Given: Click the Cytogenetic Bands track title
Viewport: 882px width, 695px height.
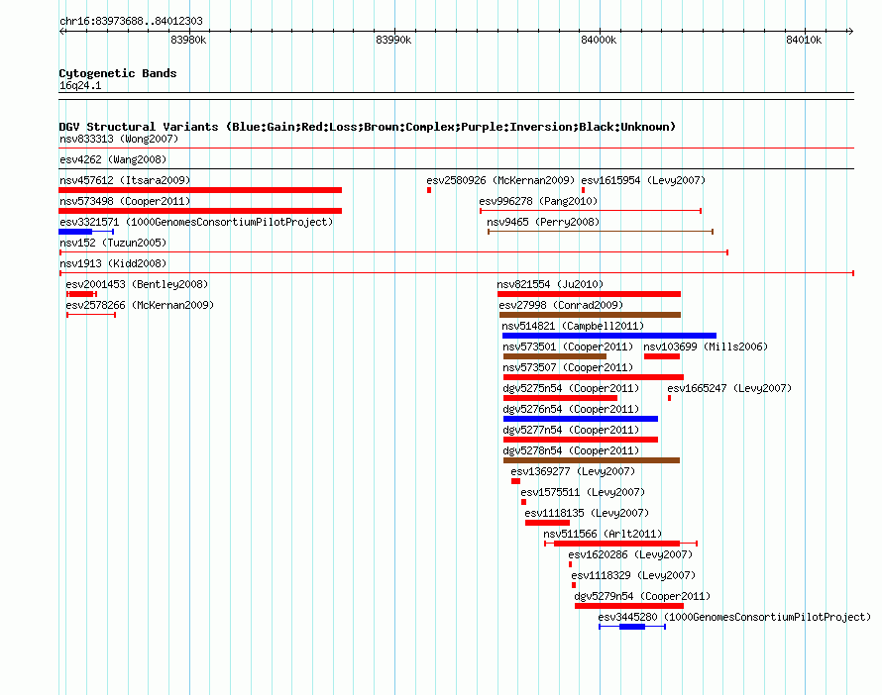Looking at the screenshot, I should (x=118, y=73).
